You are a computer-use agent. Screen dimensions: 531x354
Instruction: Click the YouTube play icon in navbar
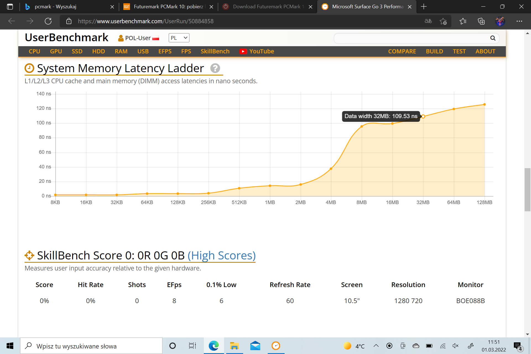pyautogui.click(x=243, y=51)
